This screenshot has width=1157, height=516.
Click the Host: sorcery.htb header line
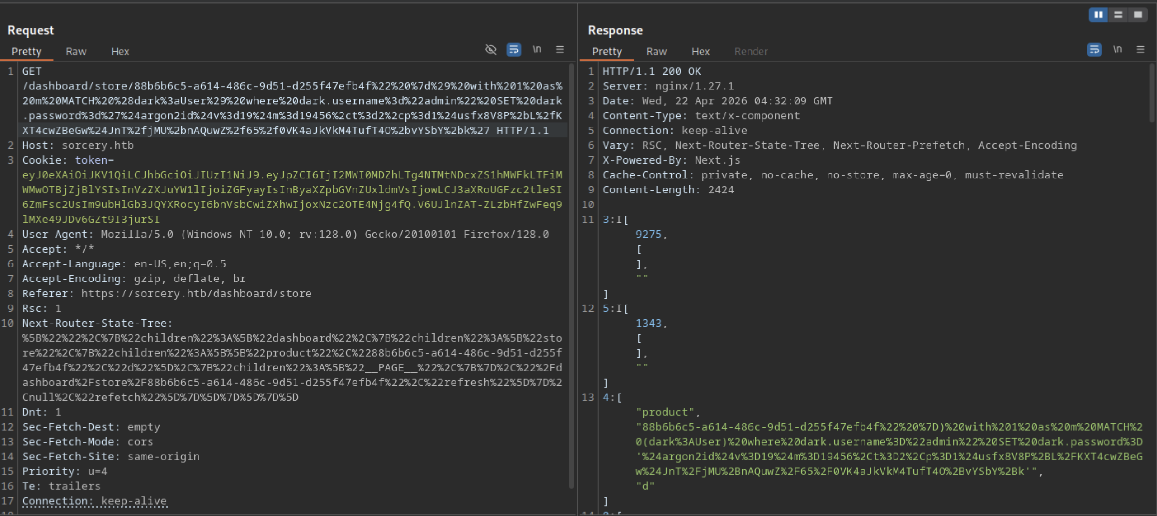tap(78, 145)
